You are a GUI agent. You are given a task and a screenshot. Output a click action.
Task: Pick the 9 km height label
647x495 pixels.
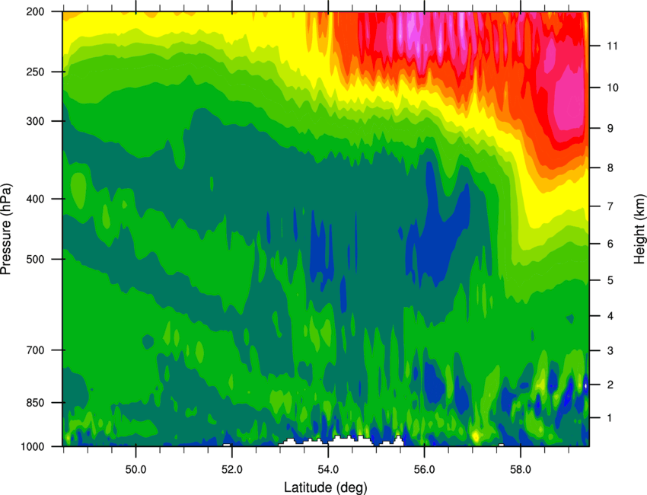pyautogui.click(x=610, y=129)
